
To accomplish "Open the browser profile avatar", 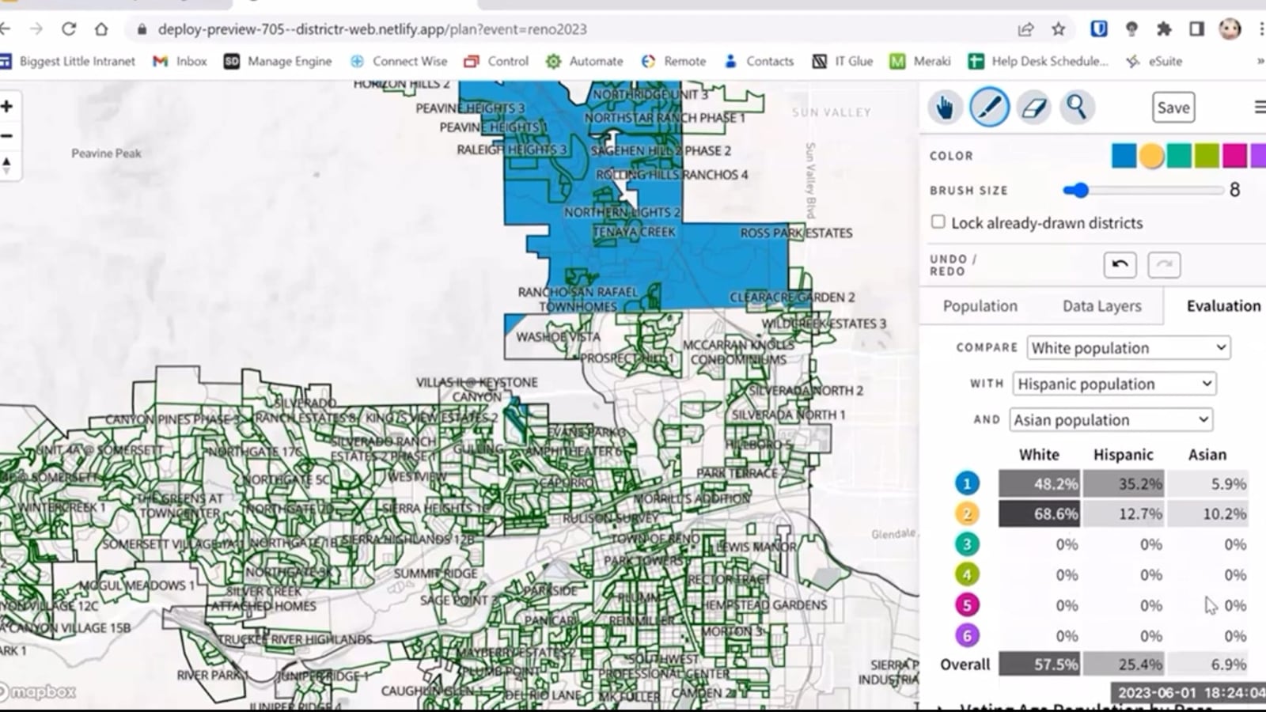I will [1230, 29].
